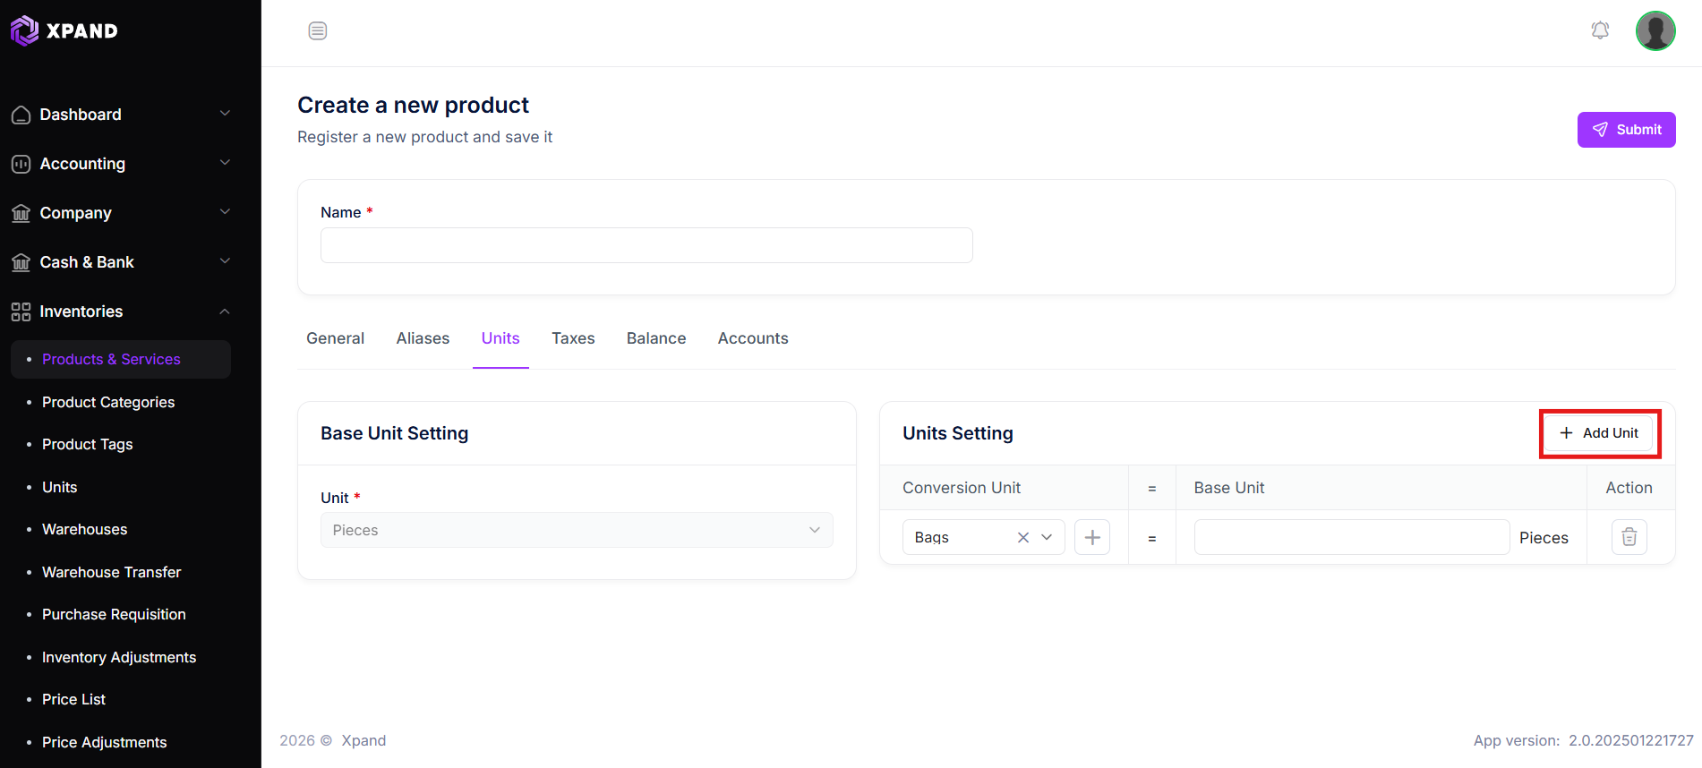Open Warehouse Transfer in the sidebar

pyautogui.click(x=111, y=572)
